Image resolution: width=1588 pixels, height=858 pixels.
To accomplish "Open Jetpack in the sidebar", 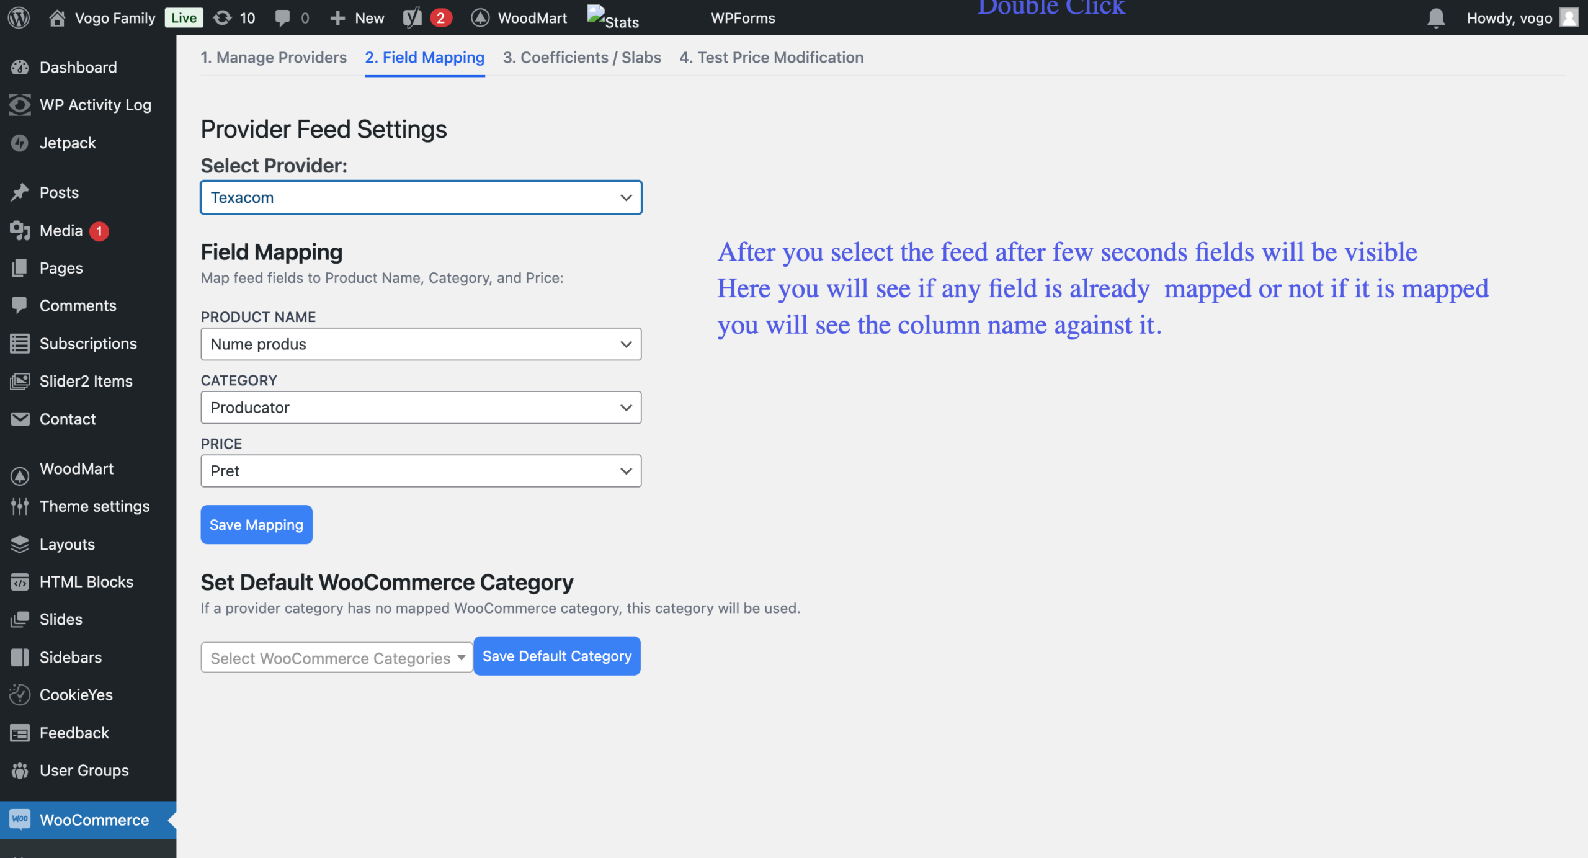I will tap(67, 143).
